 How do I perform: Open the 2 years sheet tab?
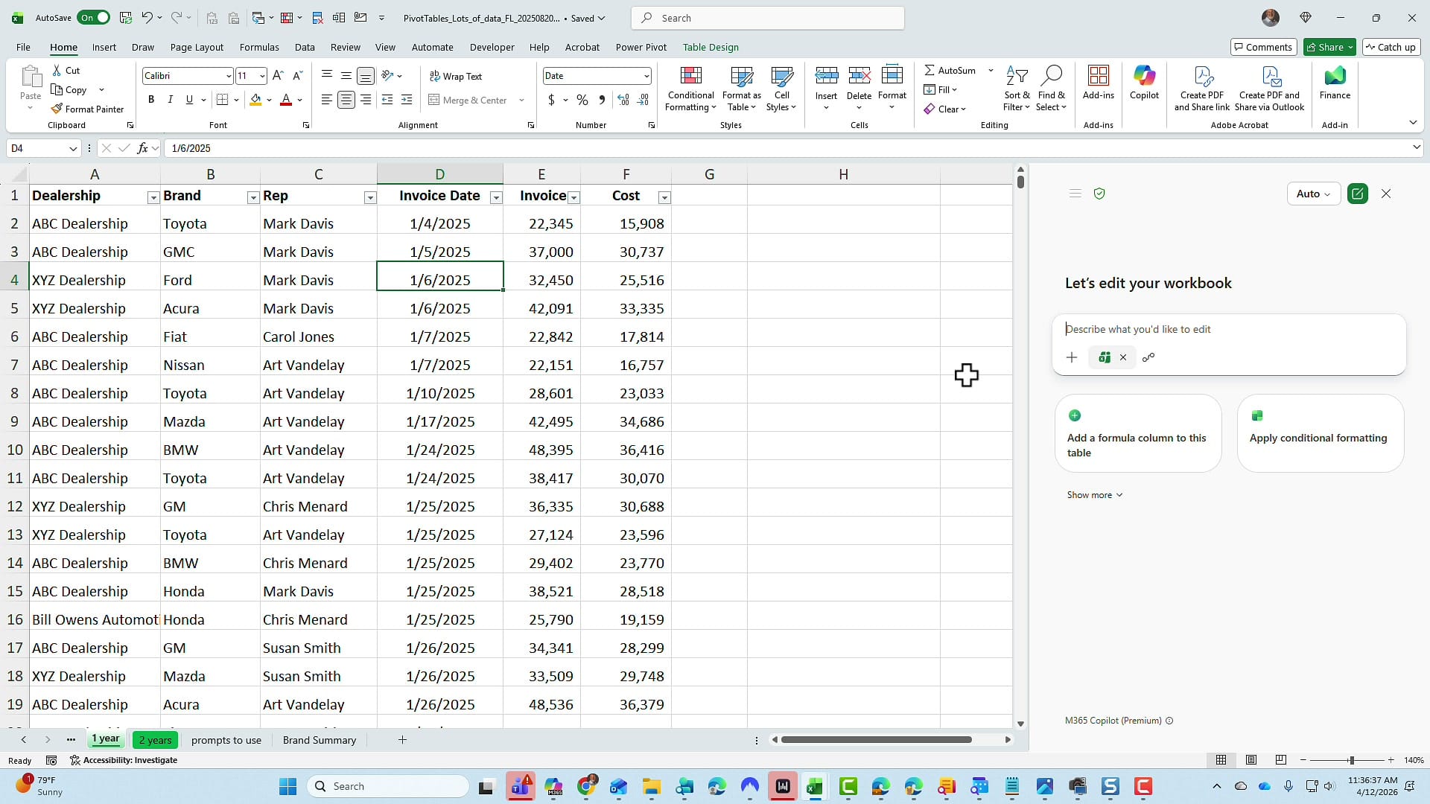click(155, 739)
